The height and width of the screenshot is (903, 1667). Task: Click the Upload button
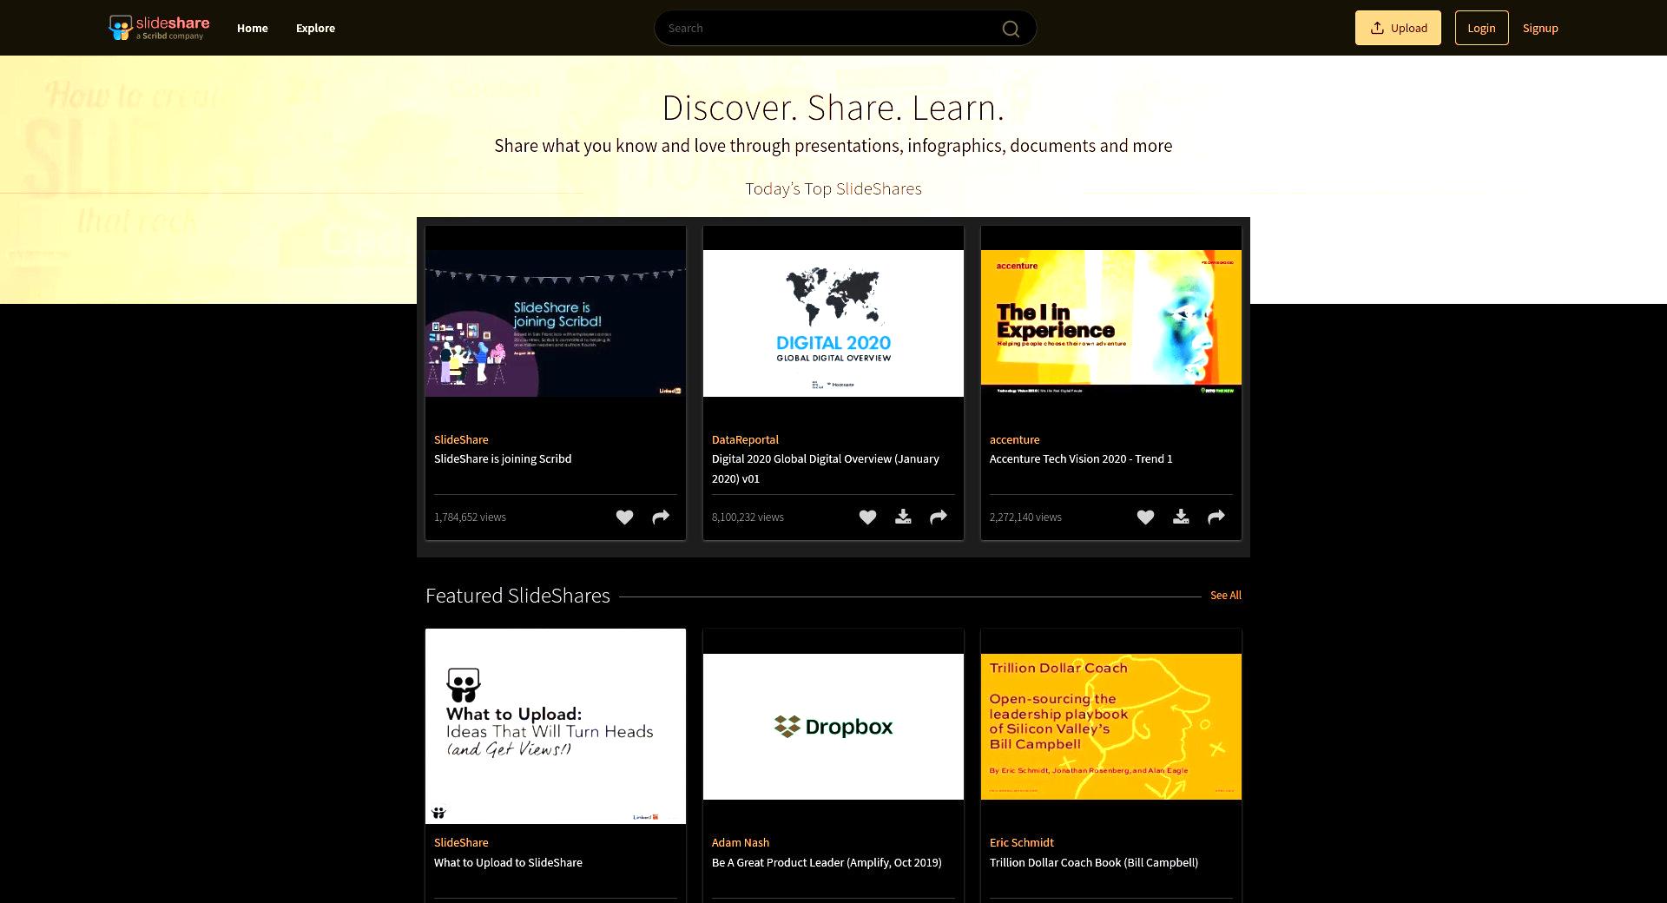point(1398,28)
